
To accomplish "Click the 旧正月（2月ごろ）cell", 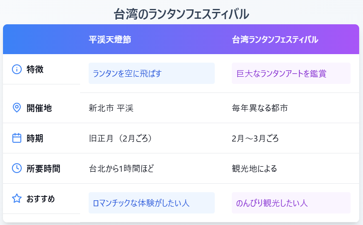I will click(x=121, y=138).
